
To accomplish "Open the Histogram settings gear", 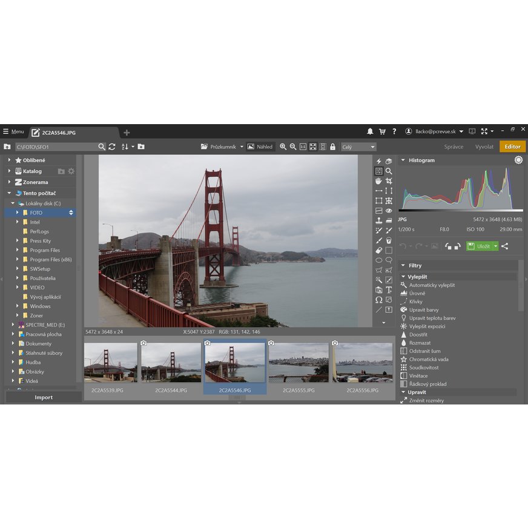I will coord(519,160).
